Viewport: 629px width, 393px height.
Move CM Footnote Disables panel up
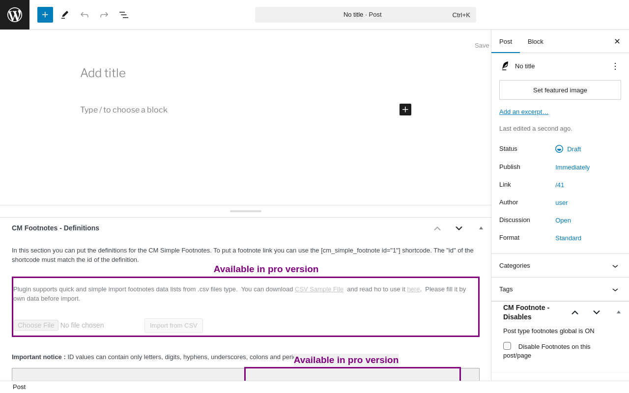point(575,312)
